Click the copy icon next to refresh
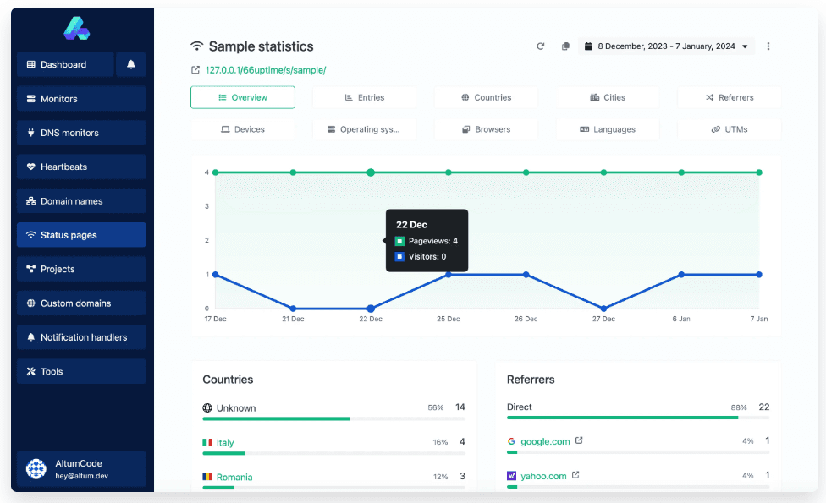The height and width of the screenshot is (503, 826). (x=565, y=46)
